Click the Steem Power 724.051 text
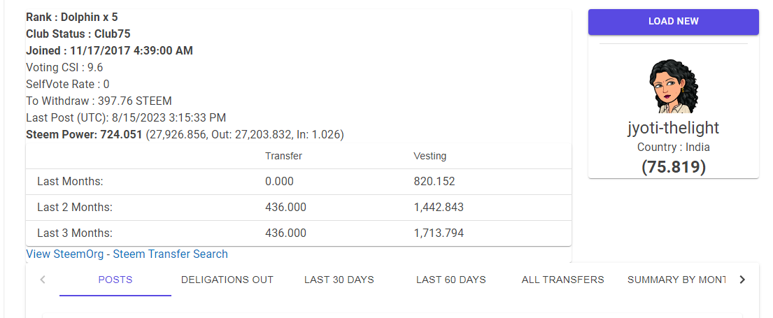The image size is (773, 318). 84,134
